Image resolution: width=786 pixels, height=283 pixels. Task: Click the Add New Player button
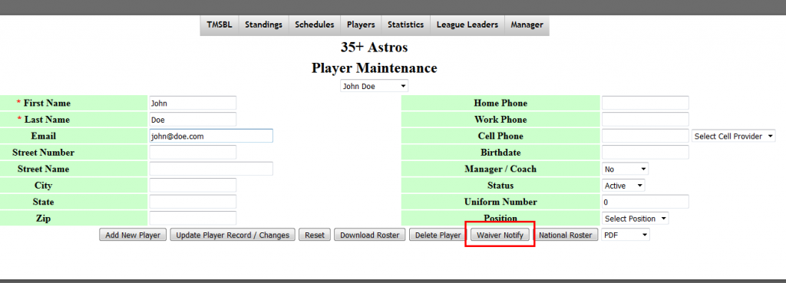[x=133, y=235]
